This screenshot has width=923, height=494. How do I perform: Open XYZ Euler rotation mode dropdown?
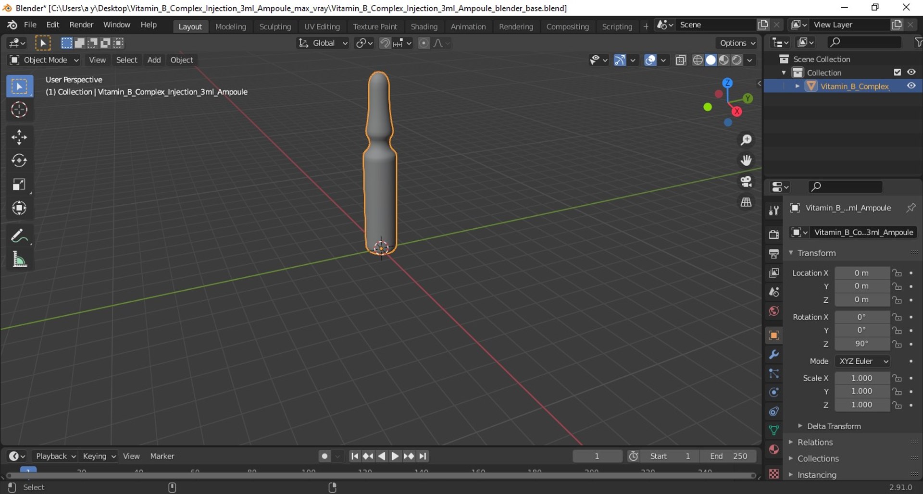862,361
